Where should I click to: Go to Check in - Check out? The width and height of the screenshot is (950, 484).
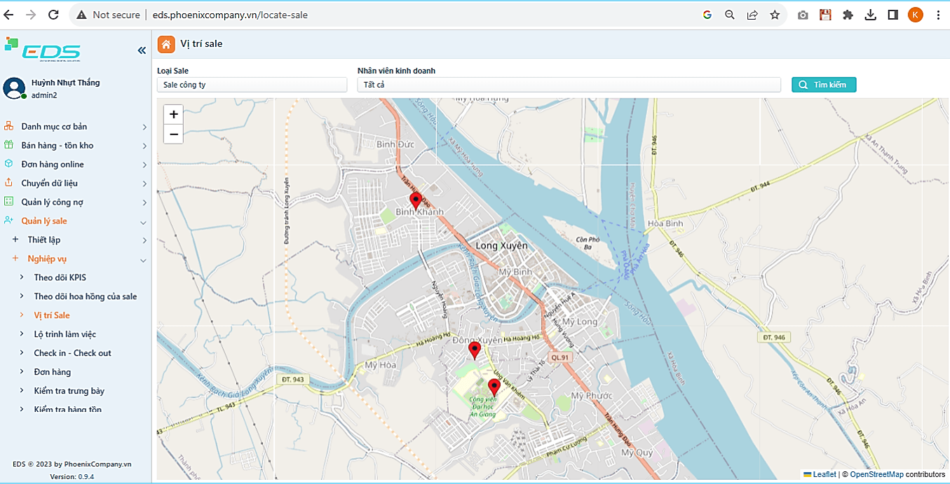click(x=72, y=353)
